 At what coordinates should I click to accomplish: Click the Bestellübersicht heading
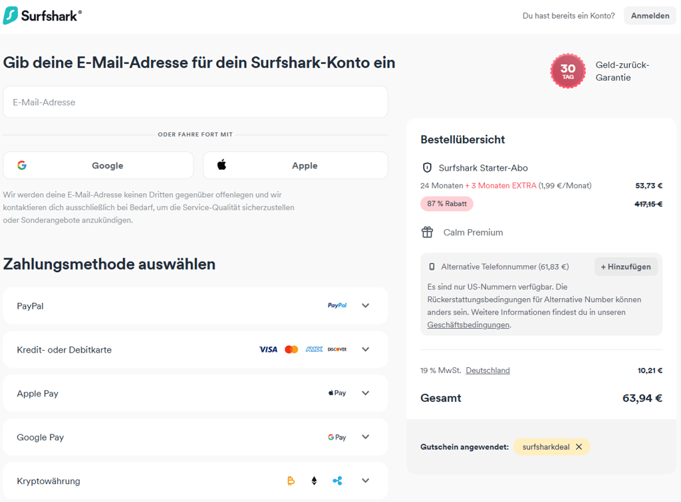pyautogui.click(x=463, y=139)
